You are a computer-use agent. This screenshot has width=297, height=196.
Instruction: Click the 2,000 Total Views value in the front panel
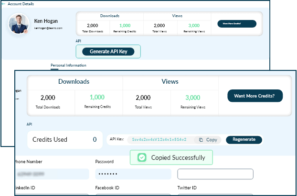143,98
